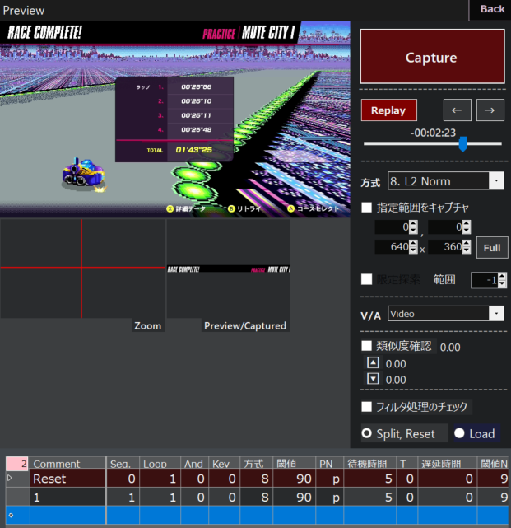Screen dimensions: 511x528
Task: Click threshold 90 in row 1
Action: point(295,497)
